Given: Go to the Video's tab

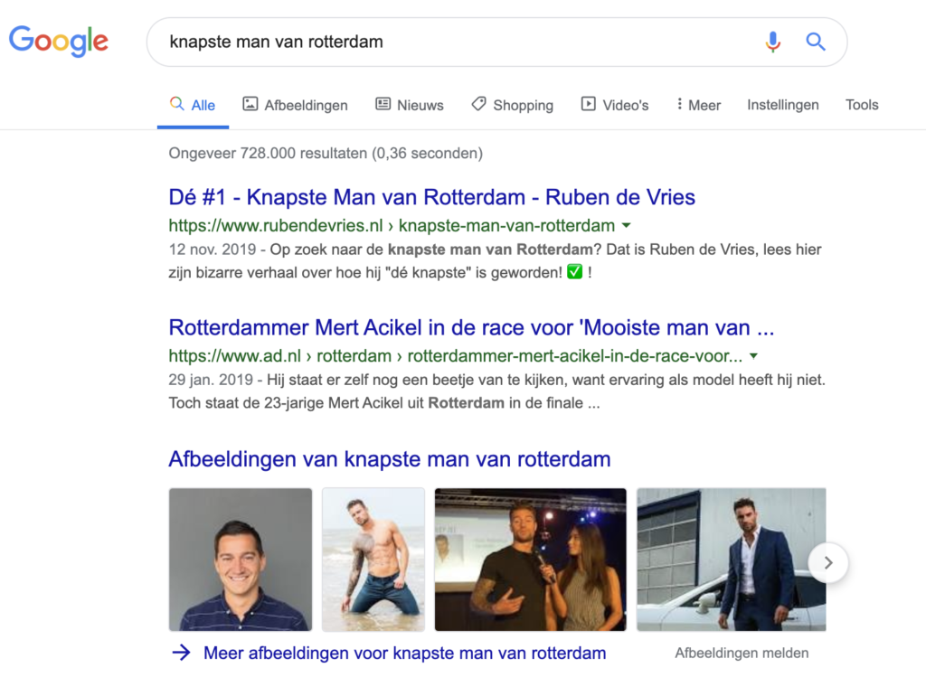Looking at the screenshot, I should [x=615, y=105].
